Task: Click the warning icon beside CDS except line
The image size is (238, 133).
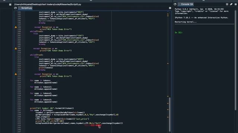Action: tap(16, 48)
